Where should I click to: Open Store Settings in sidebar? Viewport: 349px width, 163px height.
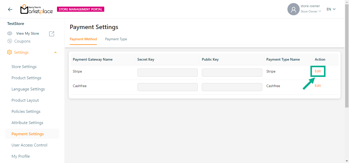24,67
